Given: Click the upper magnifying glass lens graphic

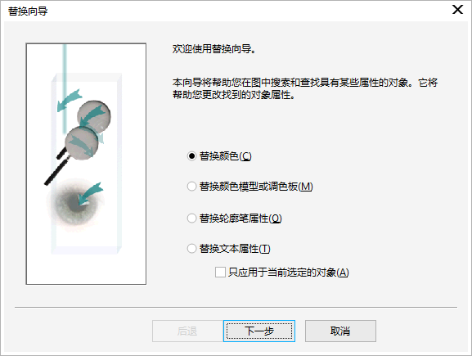Looking at the screenshot, I should (94, 115).
